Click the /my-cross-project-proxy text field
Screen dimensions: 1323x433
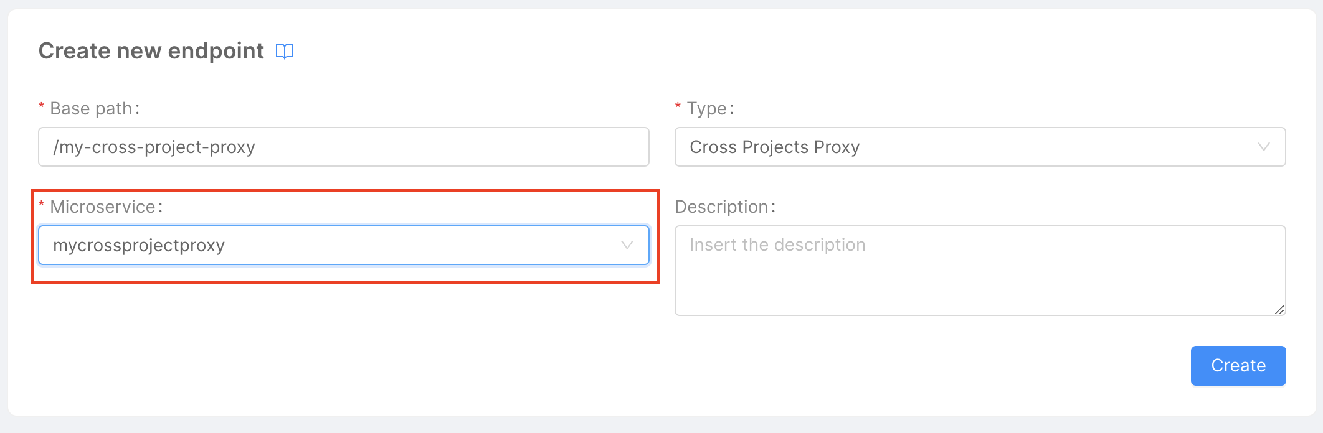[343, 147]
